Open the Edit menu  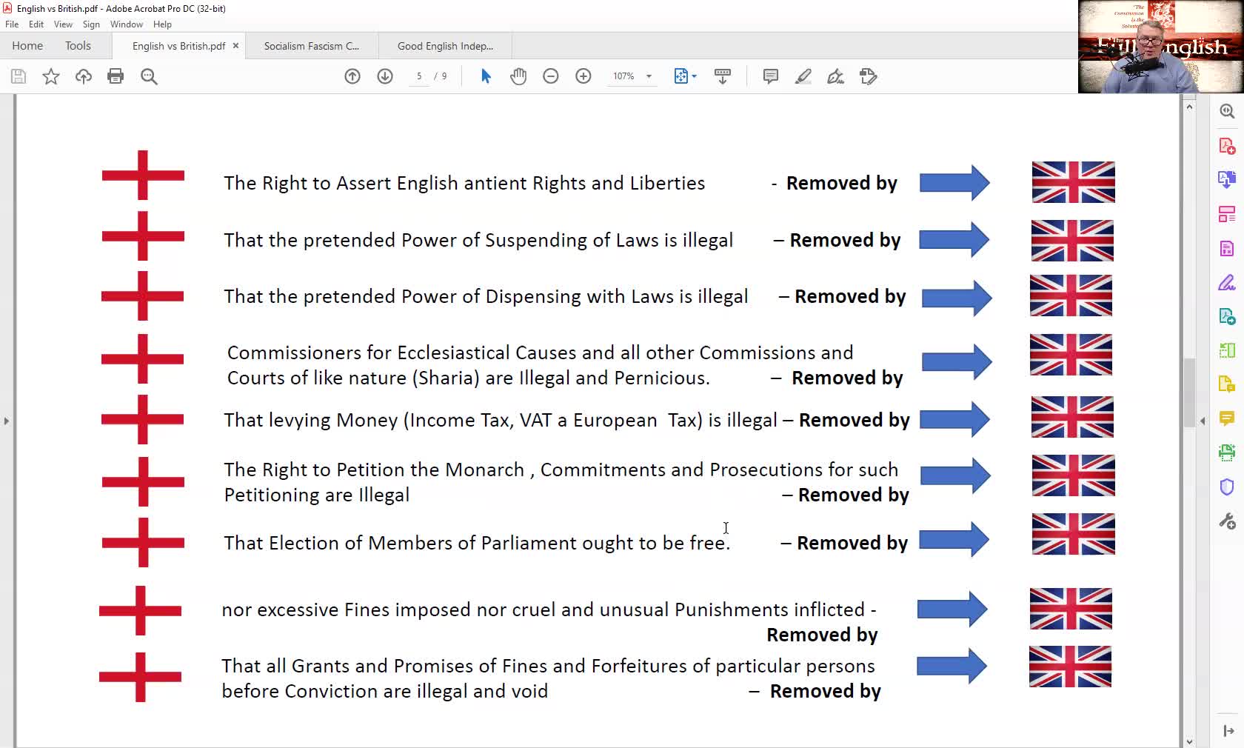[36, 24]
